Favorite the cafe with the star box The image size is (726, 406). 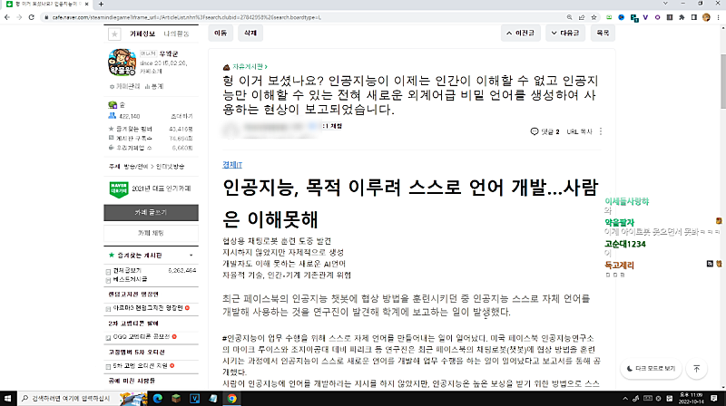(x=114, y=34)
